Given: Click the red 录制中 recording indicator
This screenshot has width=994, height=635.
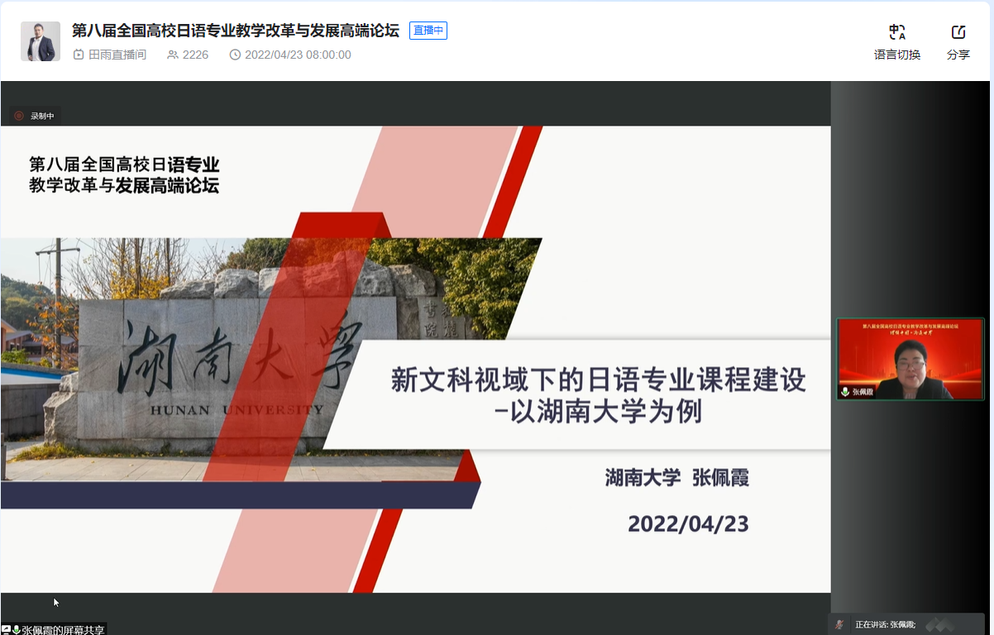Looking at the screenshot, I should coord(19,116).
